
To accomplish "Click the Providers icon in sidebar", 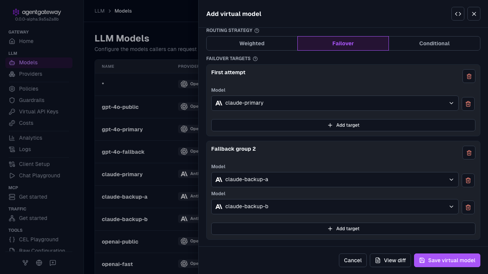I will (12, 74).
